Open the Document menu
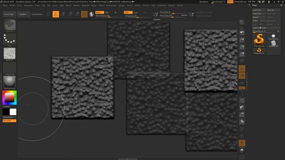The height and width of the screenshot is (160, 285). click(28, 5)
